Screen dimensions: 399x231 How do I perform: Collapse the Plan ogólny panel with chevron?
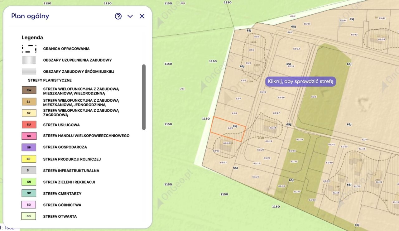[130, 16]
